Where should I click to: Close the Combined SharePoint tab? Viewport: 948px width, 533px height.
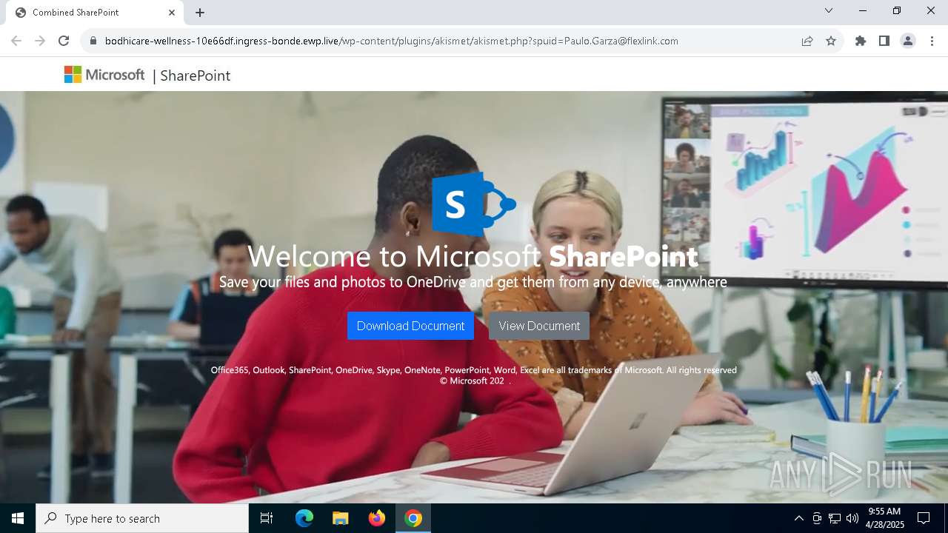tap(172, 13)
